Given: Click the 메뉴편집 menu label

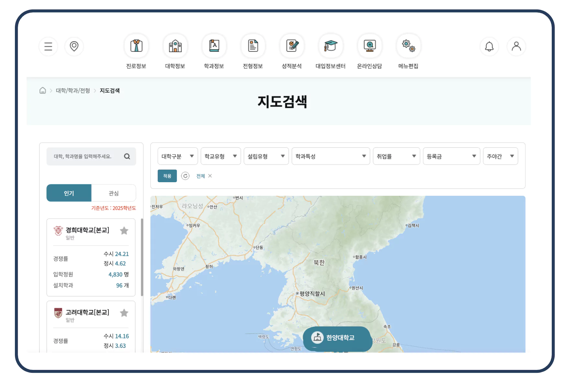Looking at the screenshot, I should [408, 66].
